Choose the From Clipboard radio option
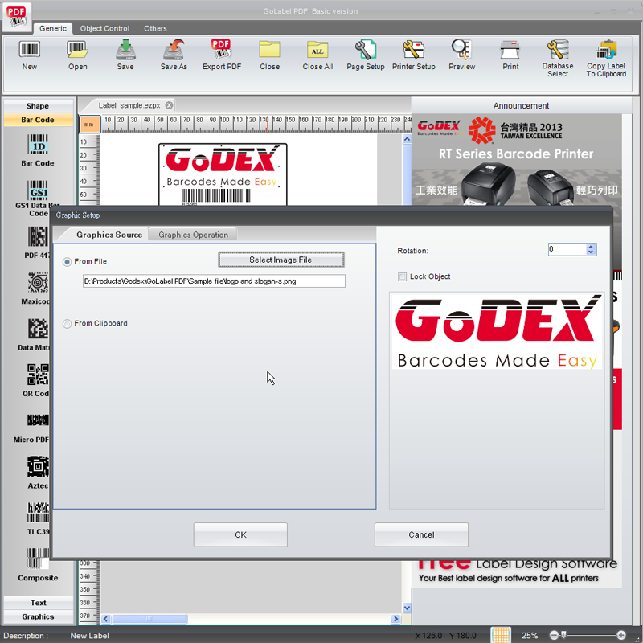Viewport: 643px width, 643px height. click(x=67, y=324)
